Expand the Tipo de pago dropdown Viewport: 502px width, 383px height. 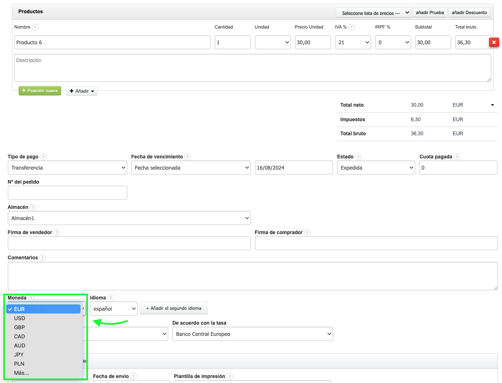67,168
